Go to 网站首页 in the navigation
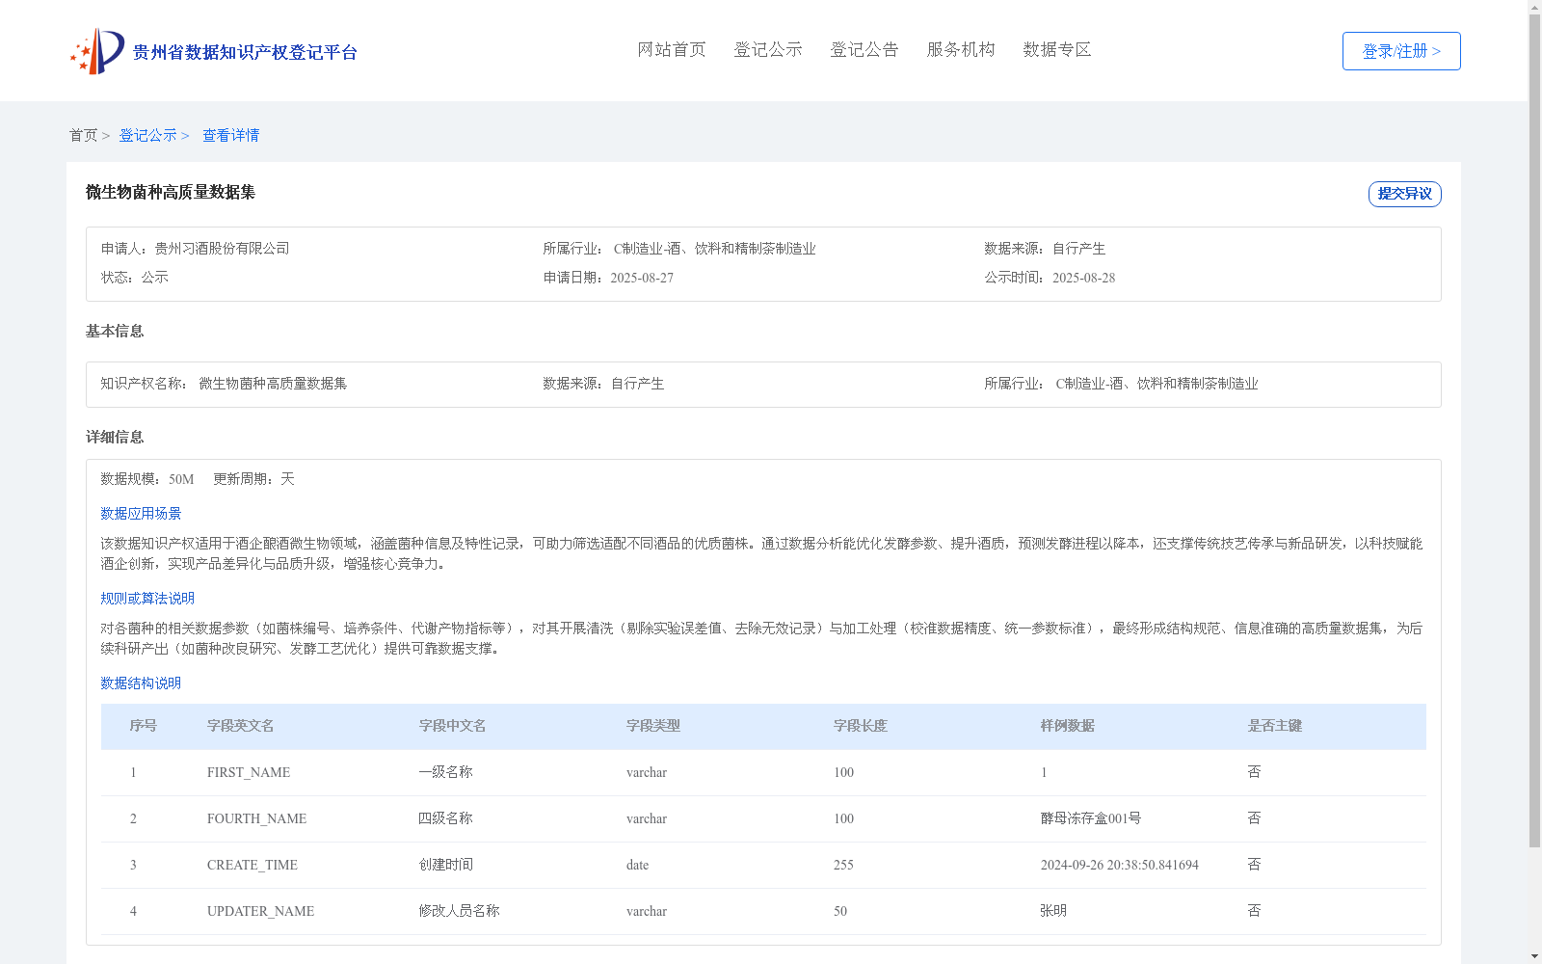Viewport: 1542px width, 964px height. coord(672,49)
